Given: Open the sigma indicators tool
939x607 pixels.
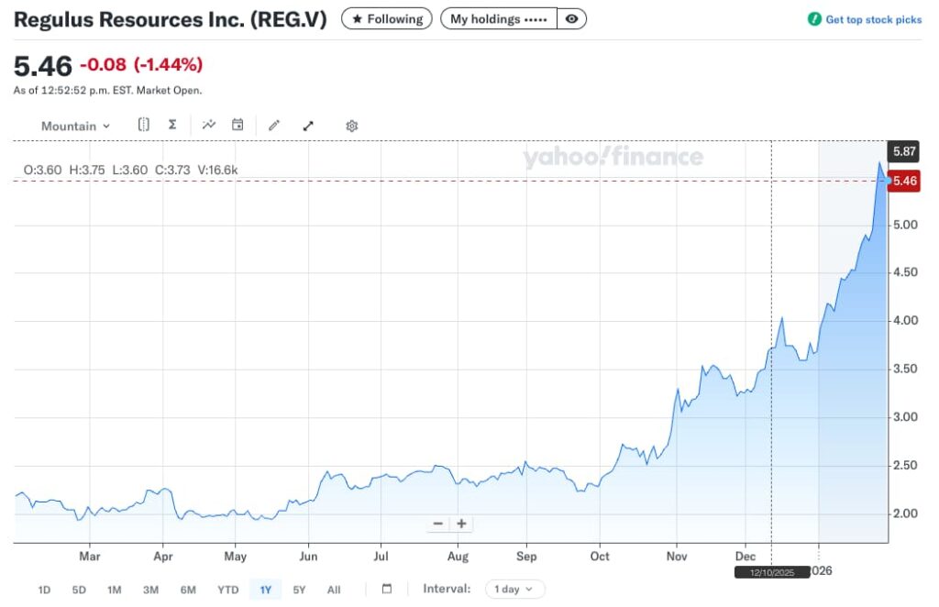Looking at the screenshot, I should click(x=172, y=125).
